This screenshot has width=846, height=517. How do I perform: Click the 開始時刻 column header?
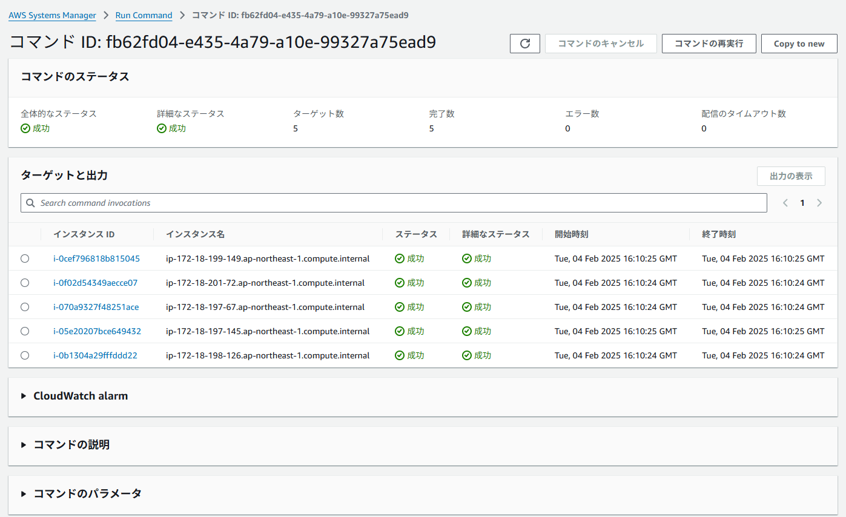click(x=572, y=234)
